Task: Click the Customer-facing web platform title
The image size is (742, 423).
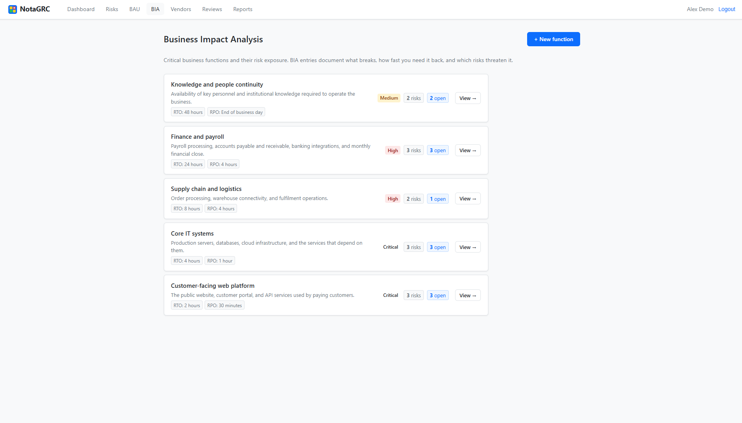Action: tap(213, 285)
